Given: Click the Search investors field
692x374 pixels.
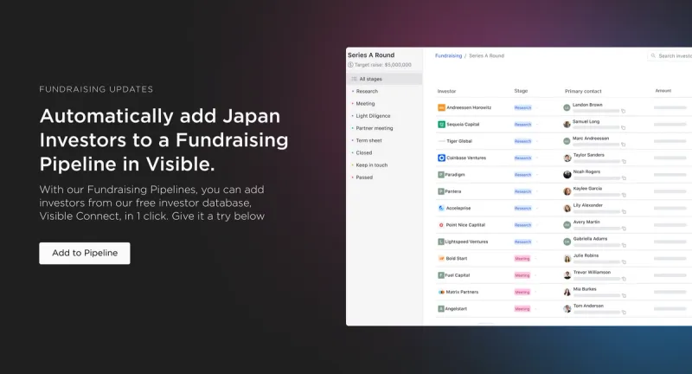Looking at the screenshot, I should (x=670, y=55).
